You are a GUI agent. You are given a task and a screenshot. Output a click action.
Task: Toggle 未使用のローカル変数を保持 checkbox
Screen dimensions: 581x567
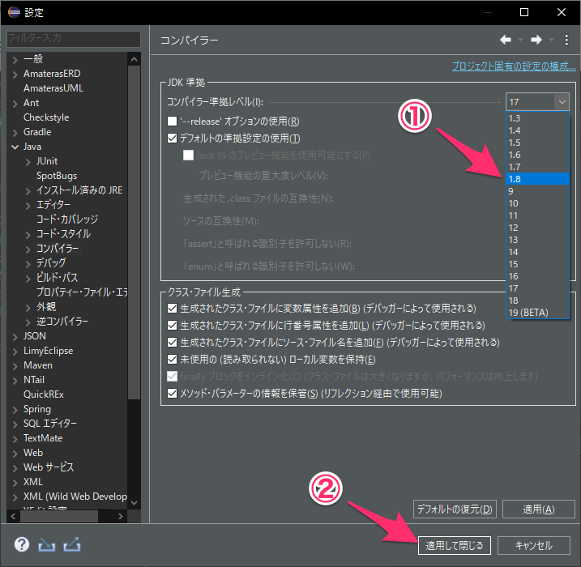point(172,360)
